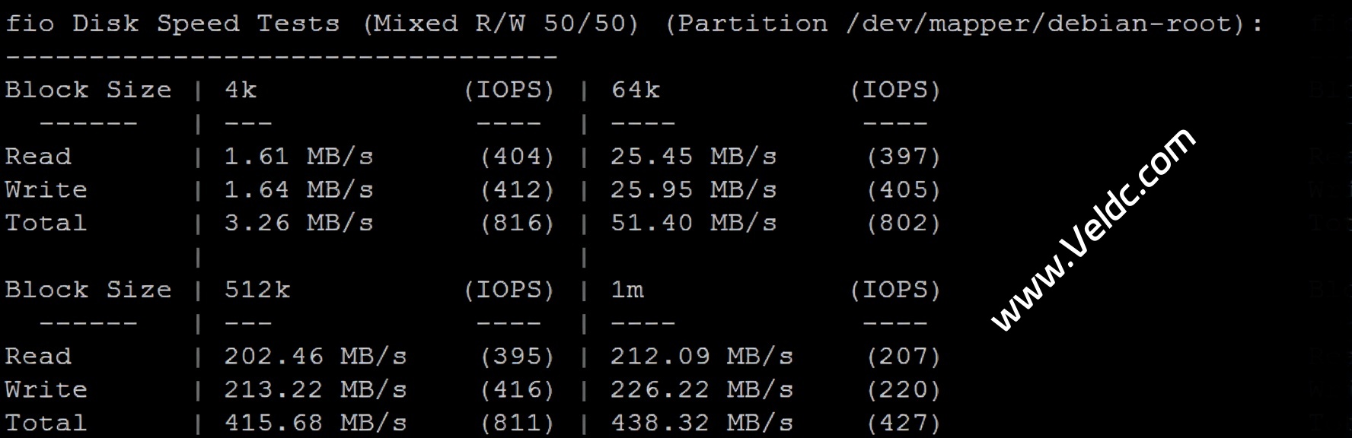Click the (427) IOPS total figure
This screenshot has height=438, width=1352.
(x=904, y=424)
